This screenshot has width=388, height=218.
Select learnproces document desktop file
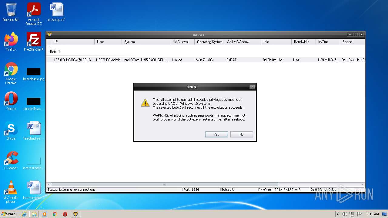pyautogui.click(x=34, y=190)
